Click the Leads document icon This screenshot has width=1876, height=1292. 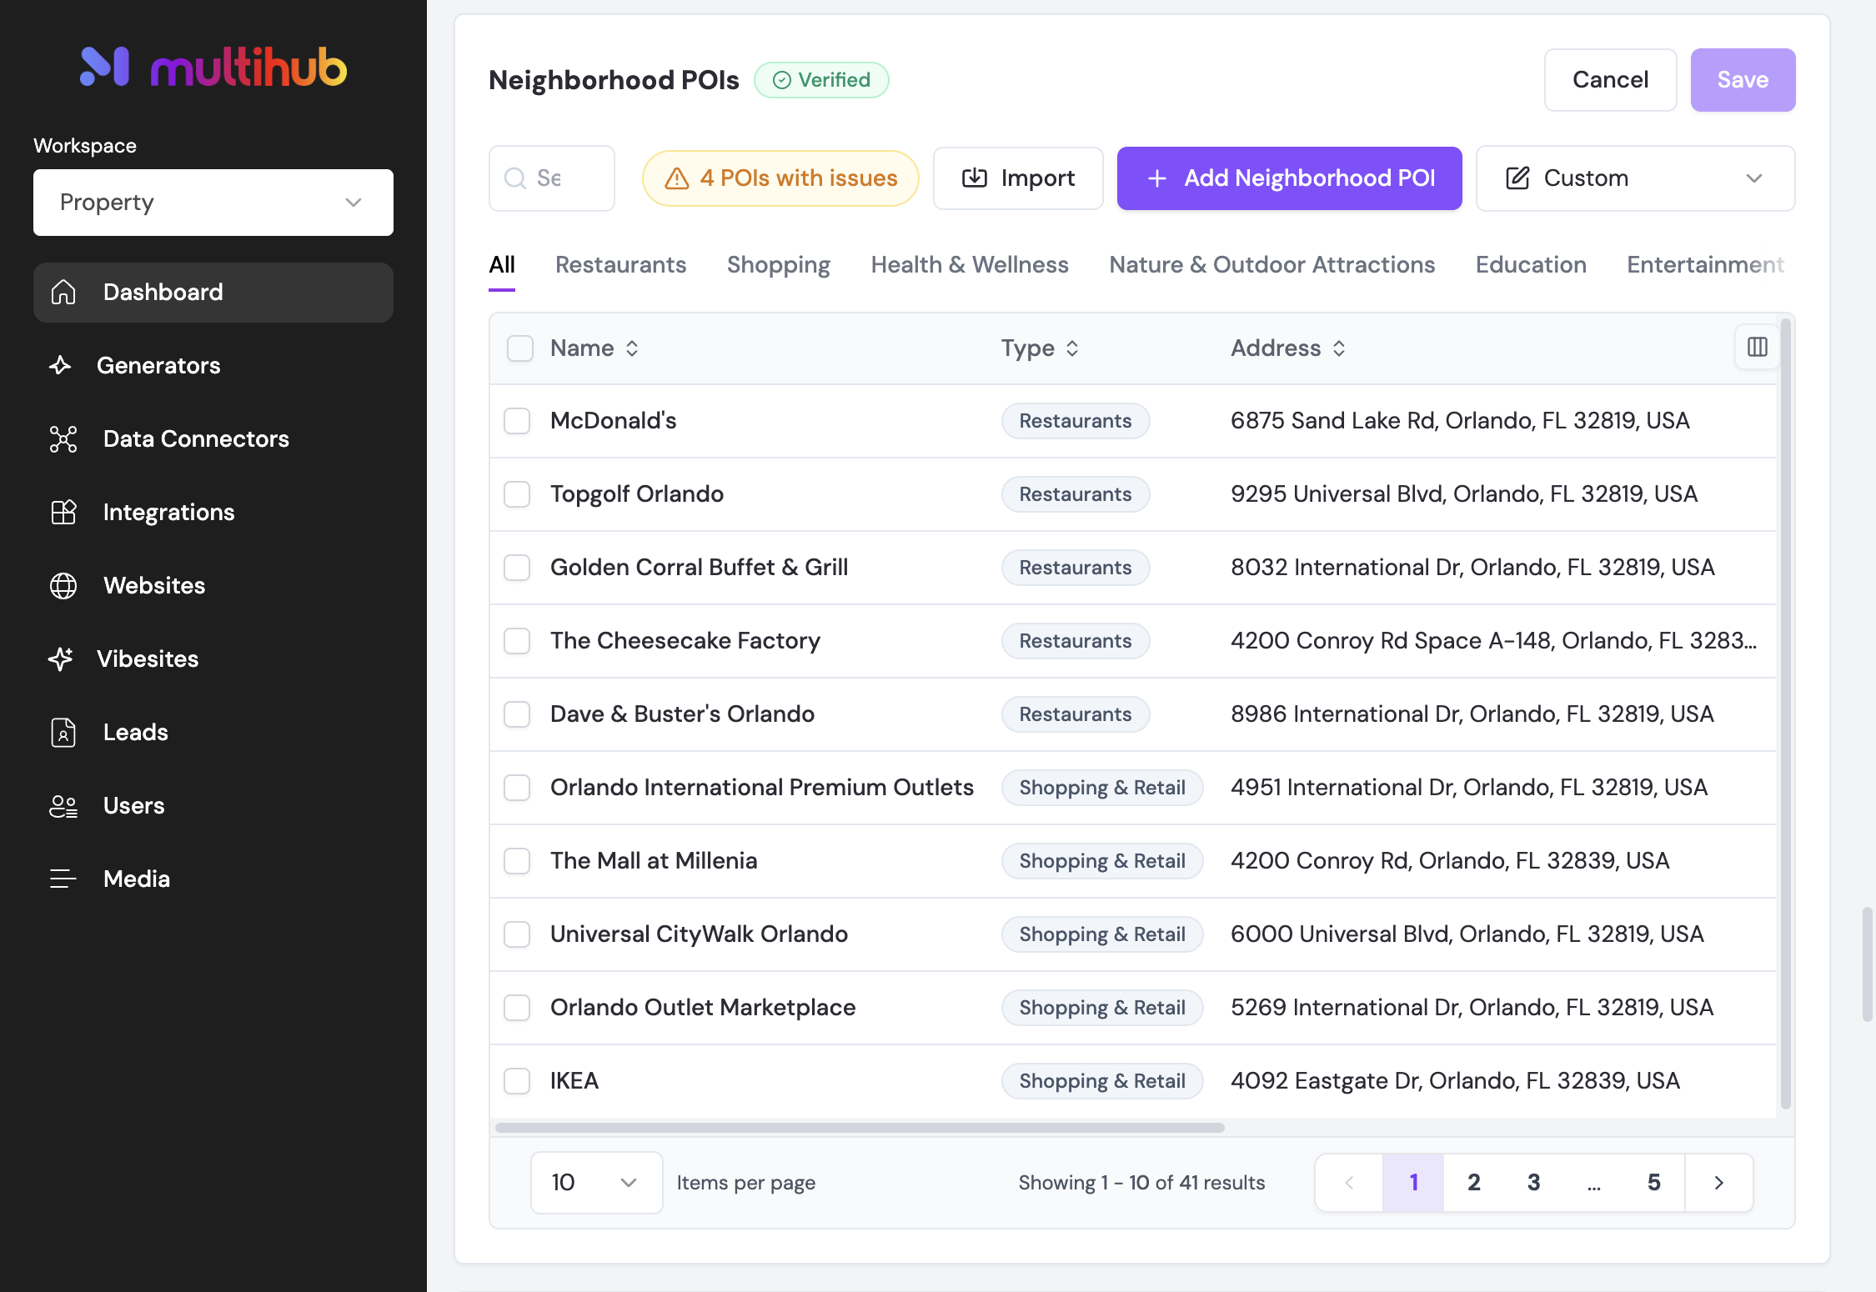(63, 732)
